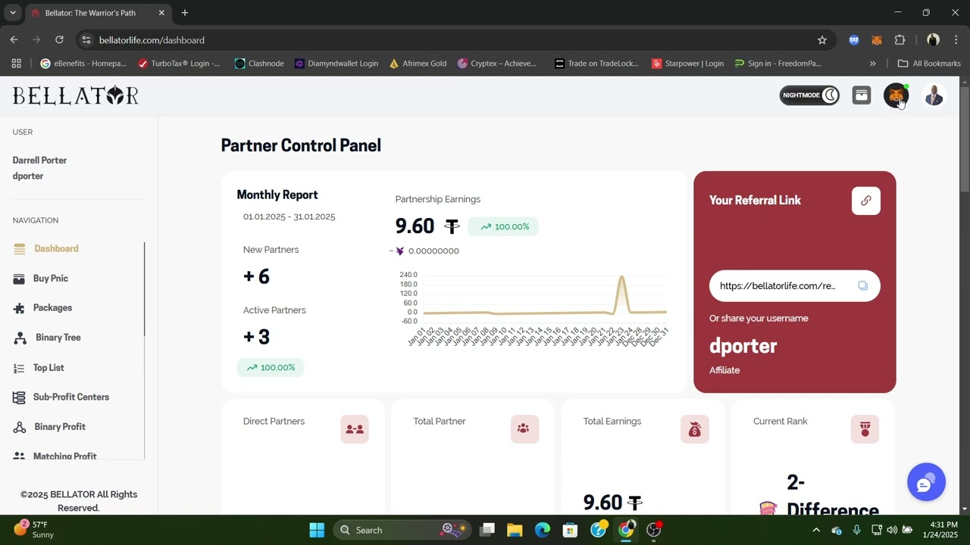Click the referral link URL field
Screen dimensions: 970x545
click(x=794, y=285)
